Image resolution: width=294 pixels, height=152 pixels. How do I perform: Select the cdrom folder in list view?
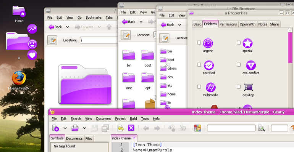pyautogui.click(x=168, y=69)
